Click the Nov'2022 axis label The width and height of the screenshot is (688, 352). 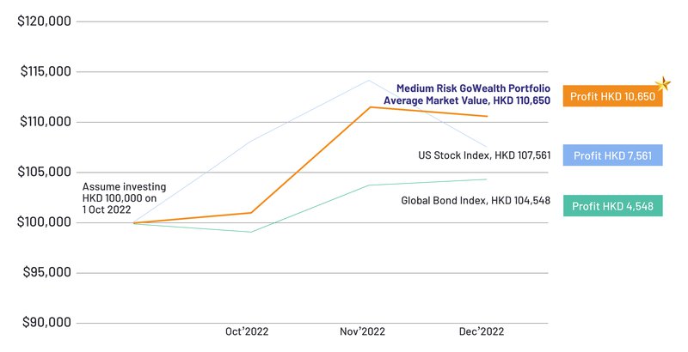click(362, 331)
